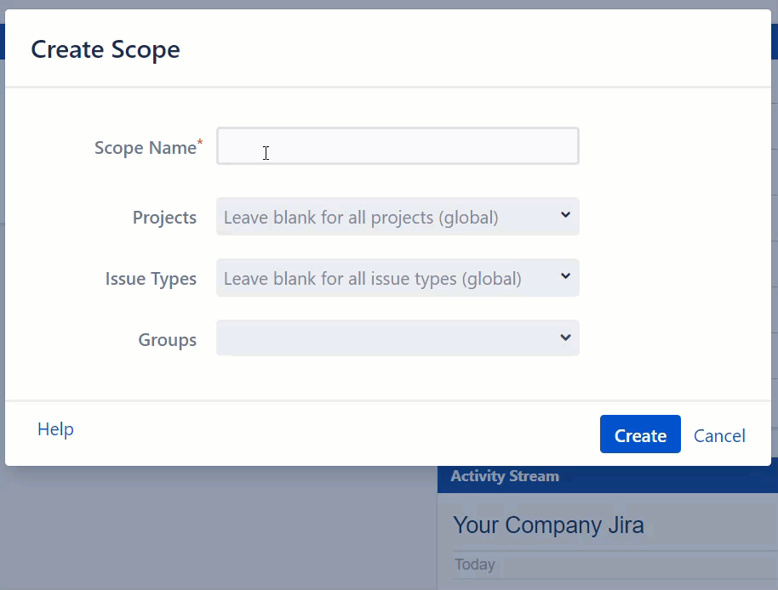This screenshot has width=778, height=590.
Task: Click the Projects field label
Action: pyautogui.click(x=164, y=218)
